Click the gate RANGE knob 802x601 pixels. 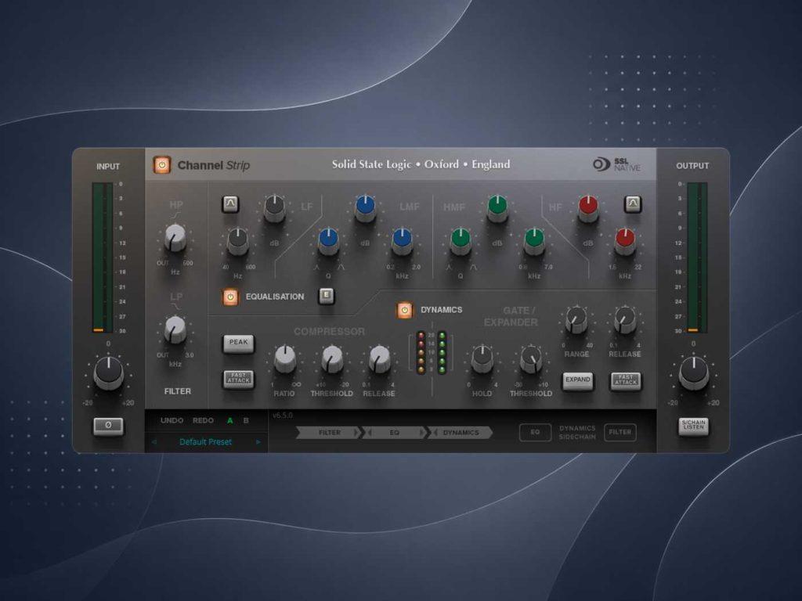(x=576, y=320)
